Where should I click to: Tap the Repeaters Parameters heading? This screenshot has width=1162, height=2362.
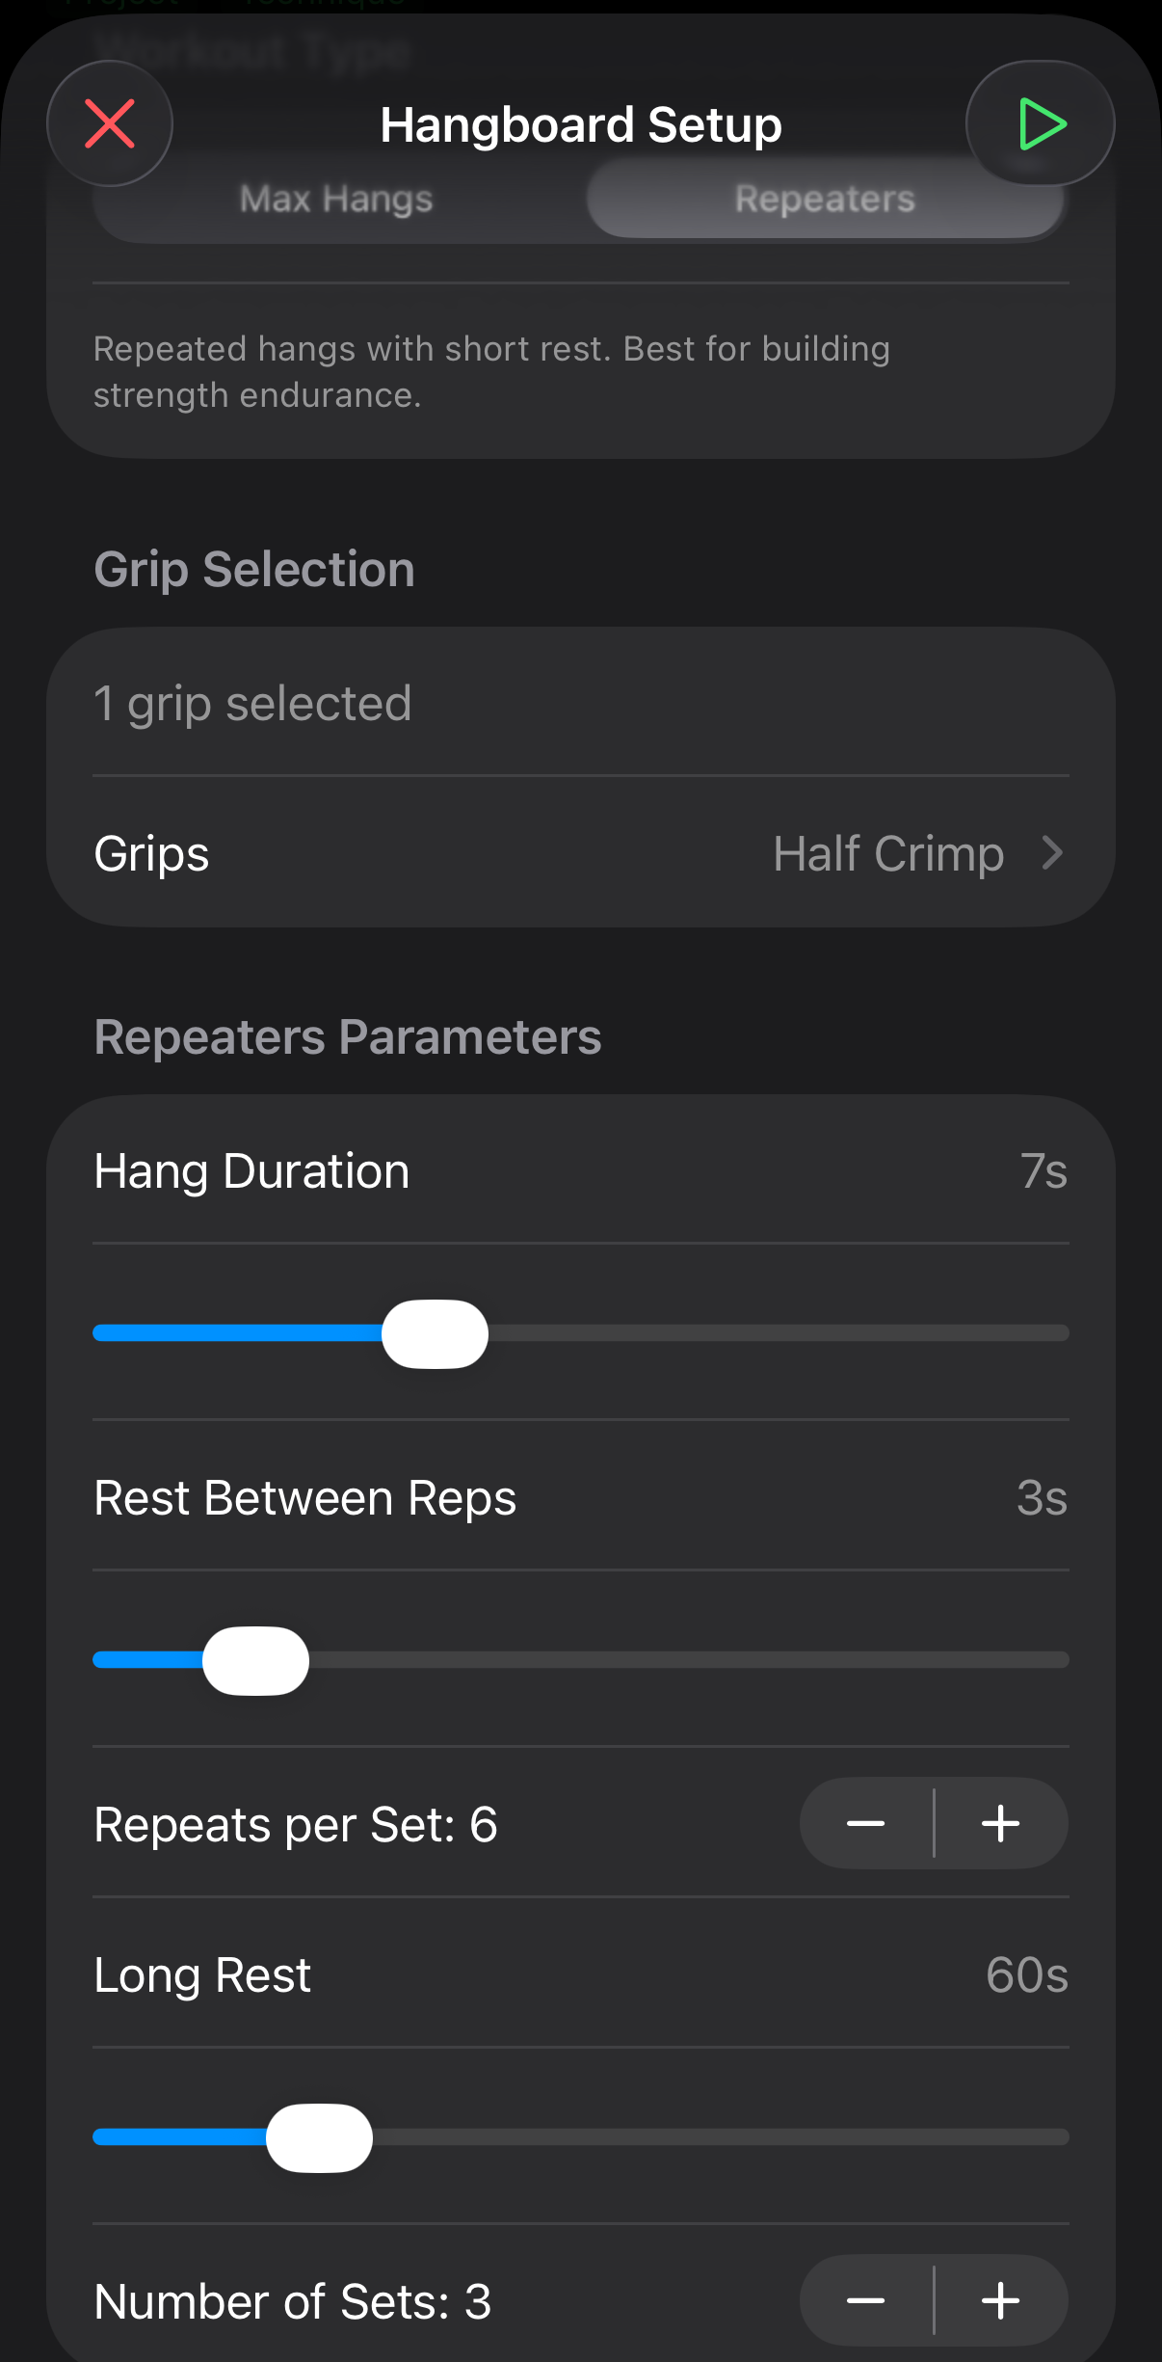348,1036
